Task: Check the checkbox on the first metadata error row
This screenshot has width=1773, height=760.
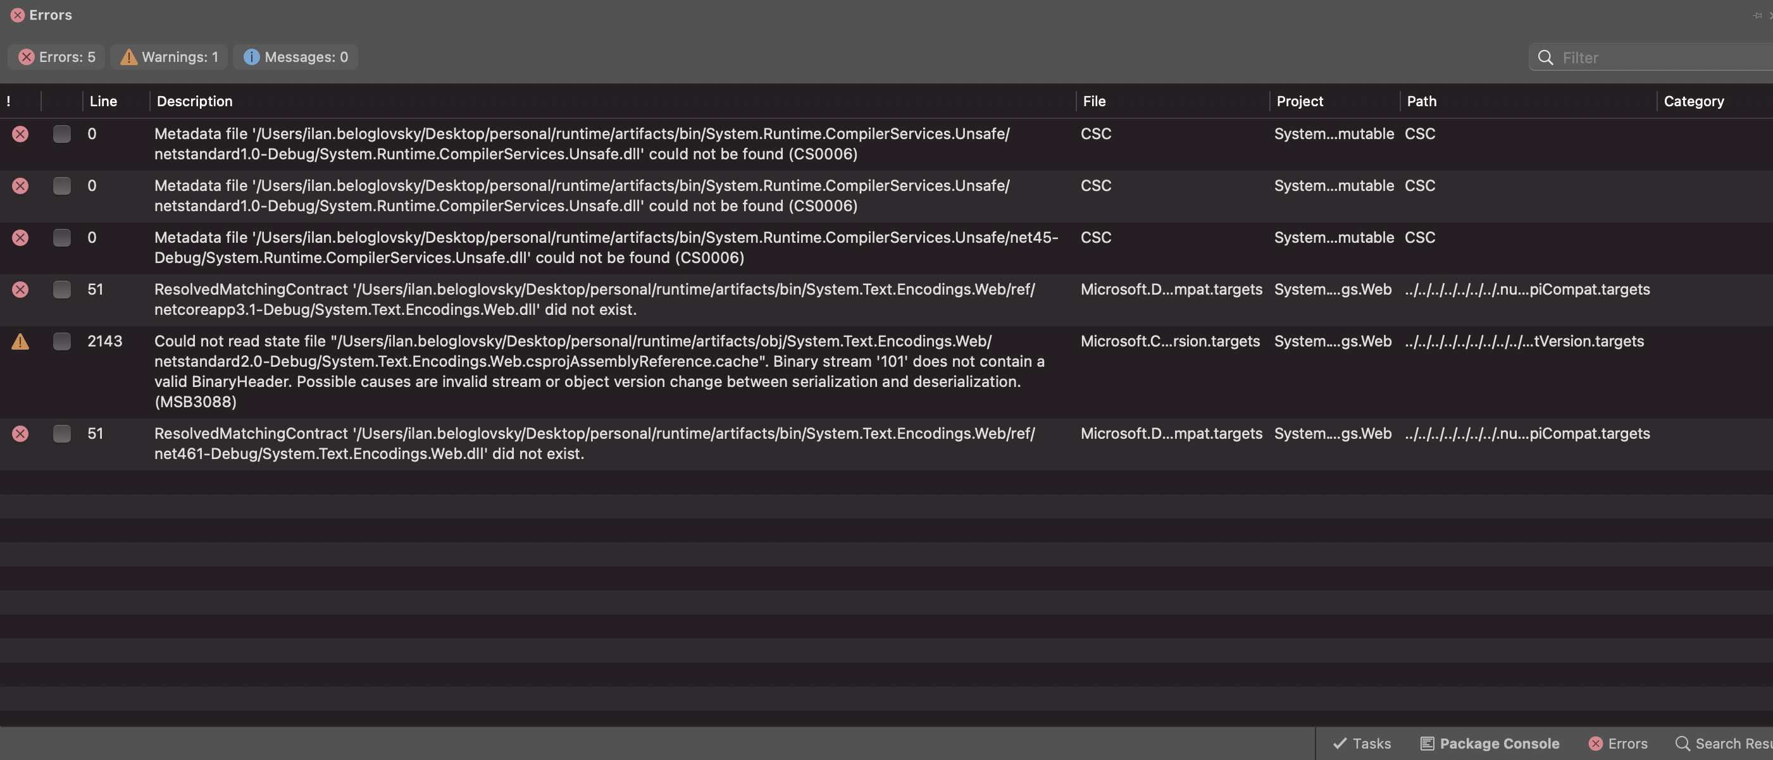Action: coord(62,134)
